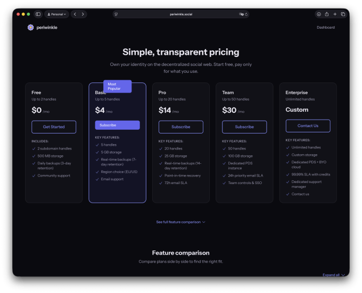Click 'Contact Us' on Enterprise plan
Viewport: 362px width, 293px height.
308,126
